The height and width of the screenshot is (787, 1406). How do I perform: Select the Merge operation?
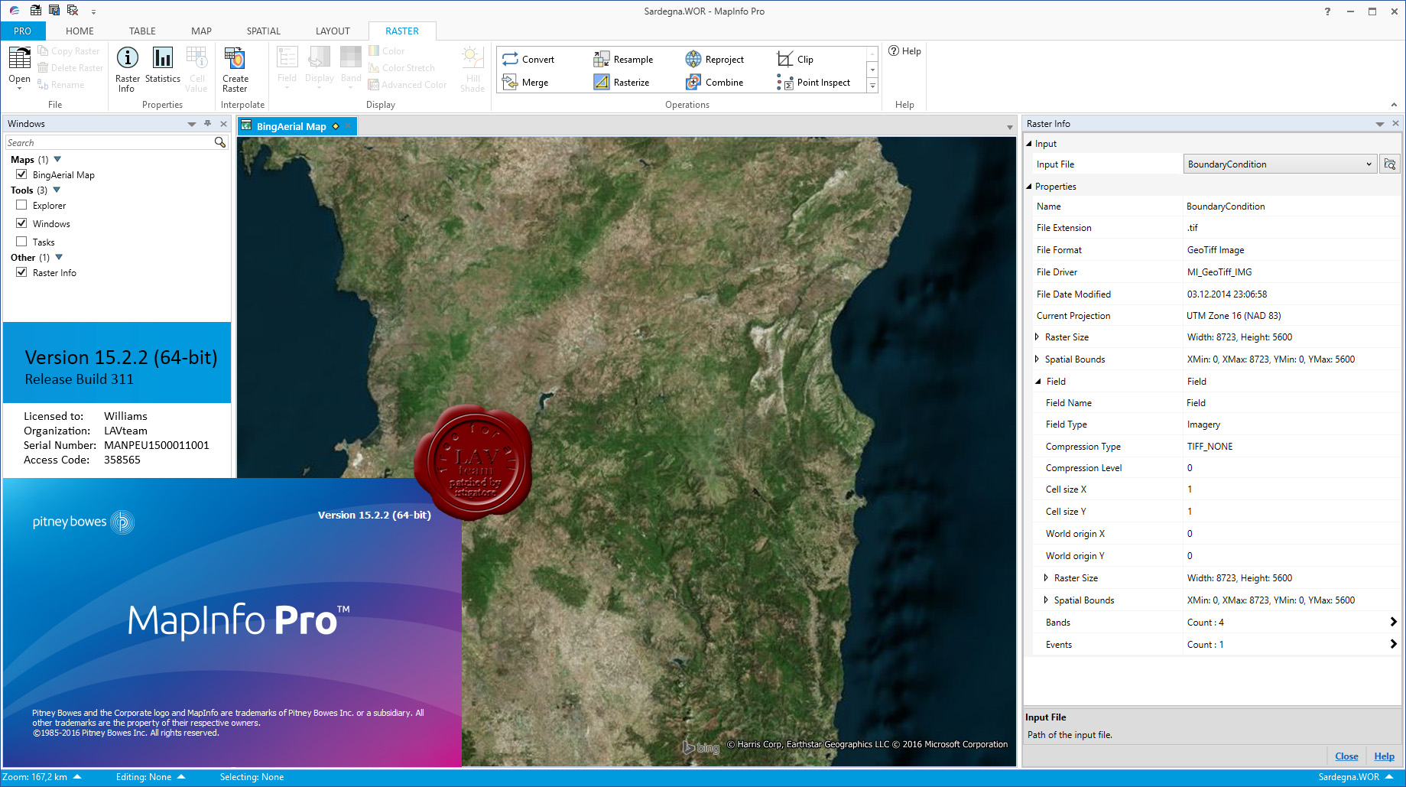pos(525,82)
